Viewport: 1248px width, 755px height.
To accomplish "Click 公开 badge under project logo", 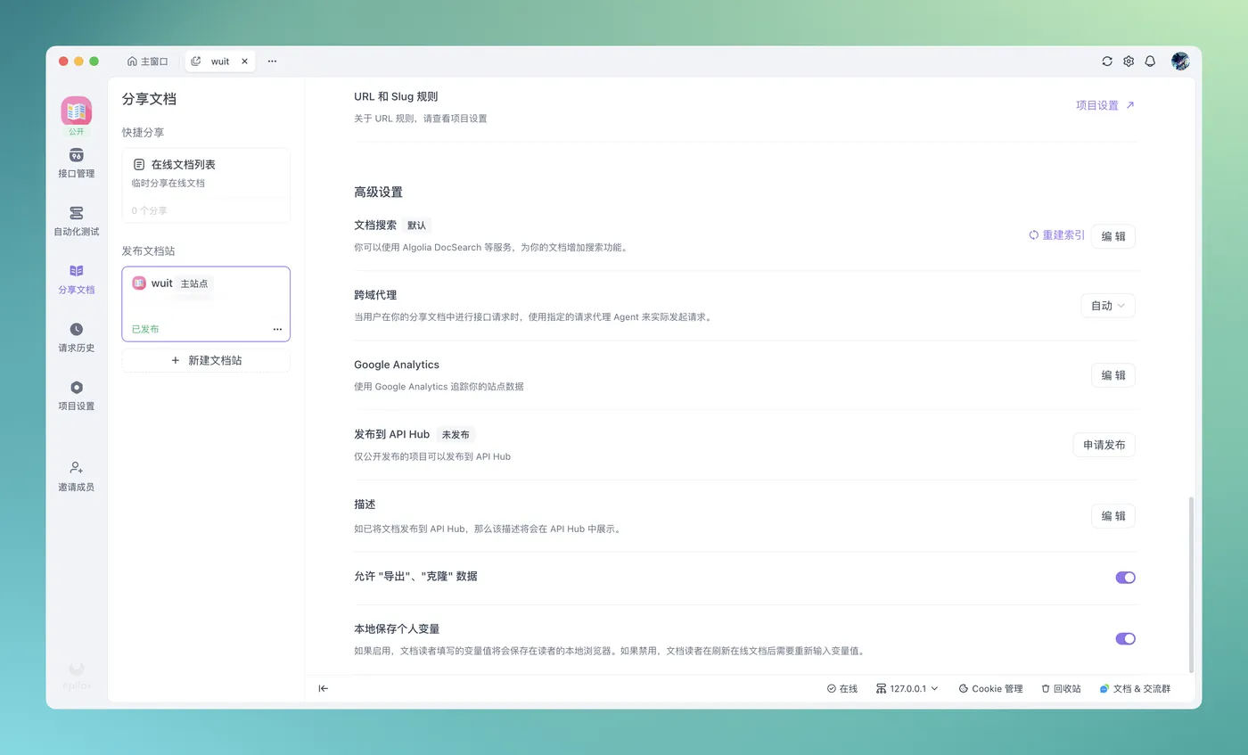I will click(x=77, y=132).
